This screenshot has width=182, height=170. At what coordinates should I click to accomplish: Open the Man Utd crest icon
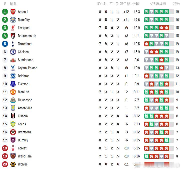(13, 92)
